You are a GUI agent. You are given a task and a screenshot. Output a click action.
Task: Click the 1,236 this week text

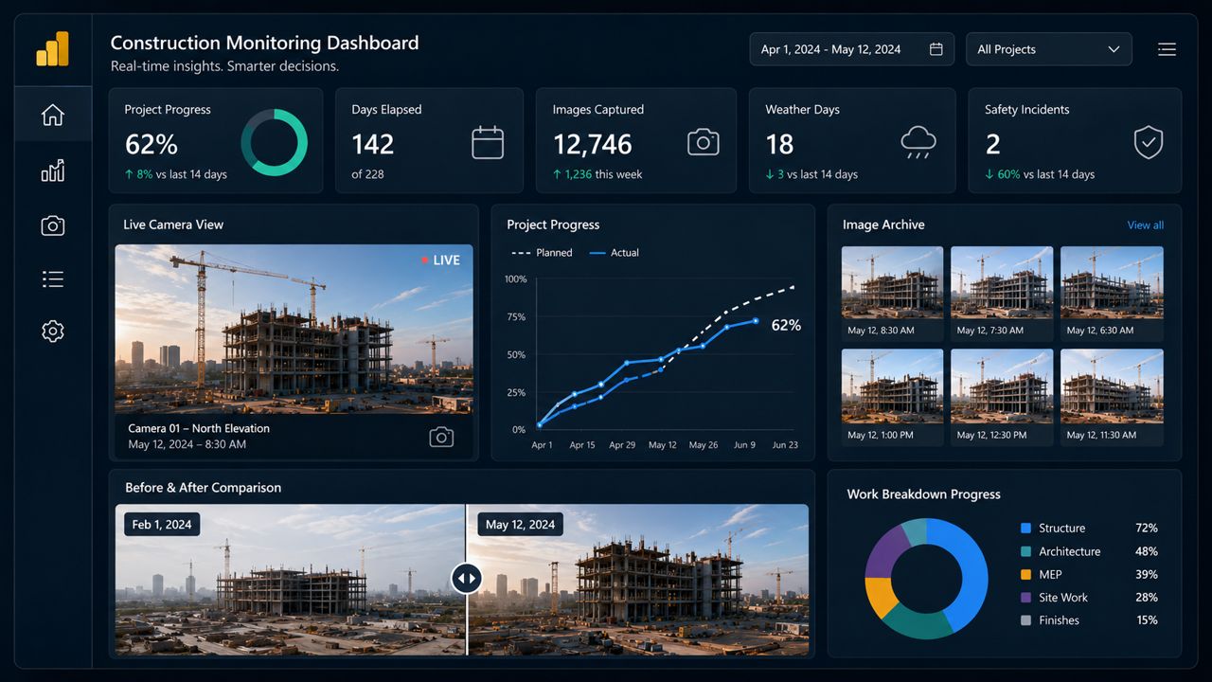598,174
